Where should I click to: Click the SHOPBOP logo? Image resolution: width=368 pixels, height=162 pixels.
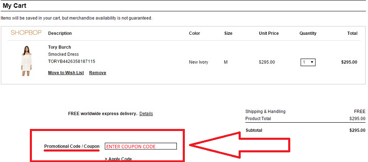click(26, 33)
